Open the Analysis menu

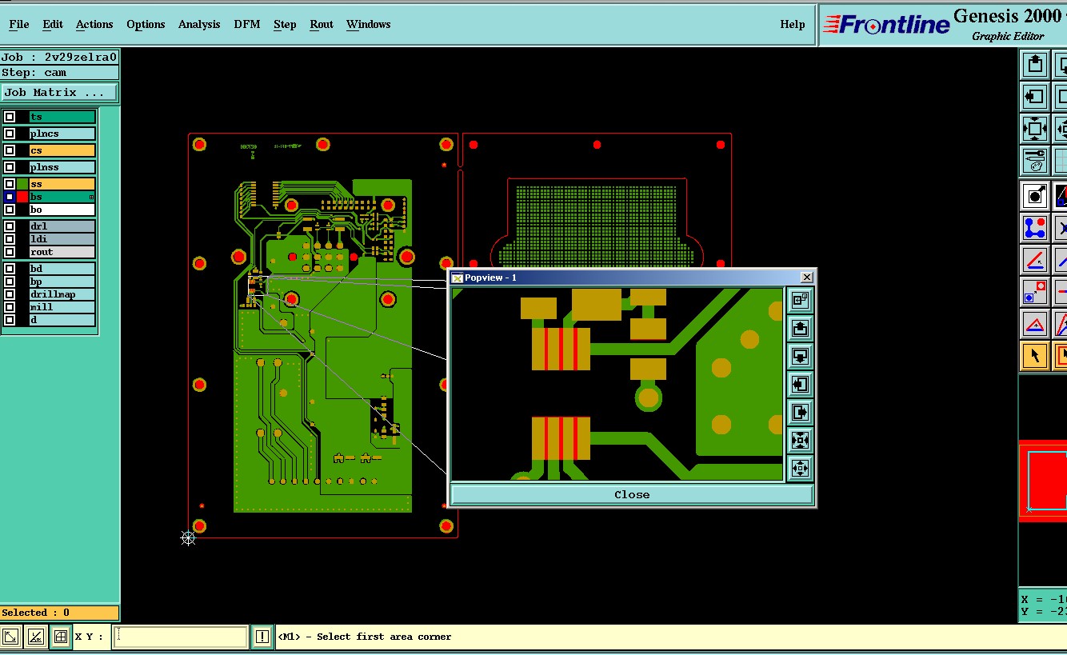[199, 24]
